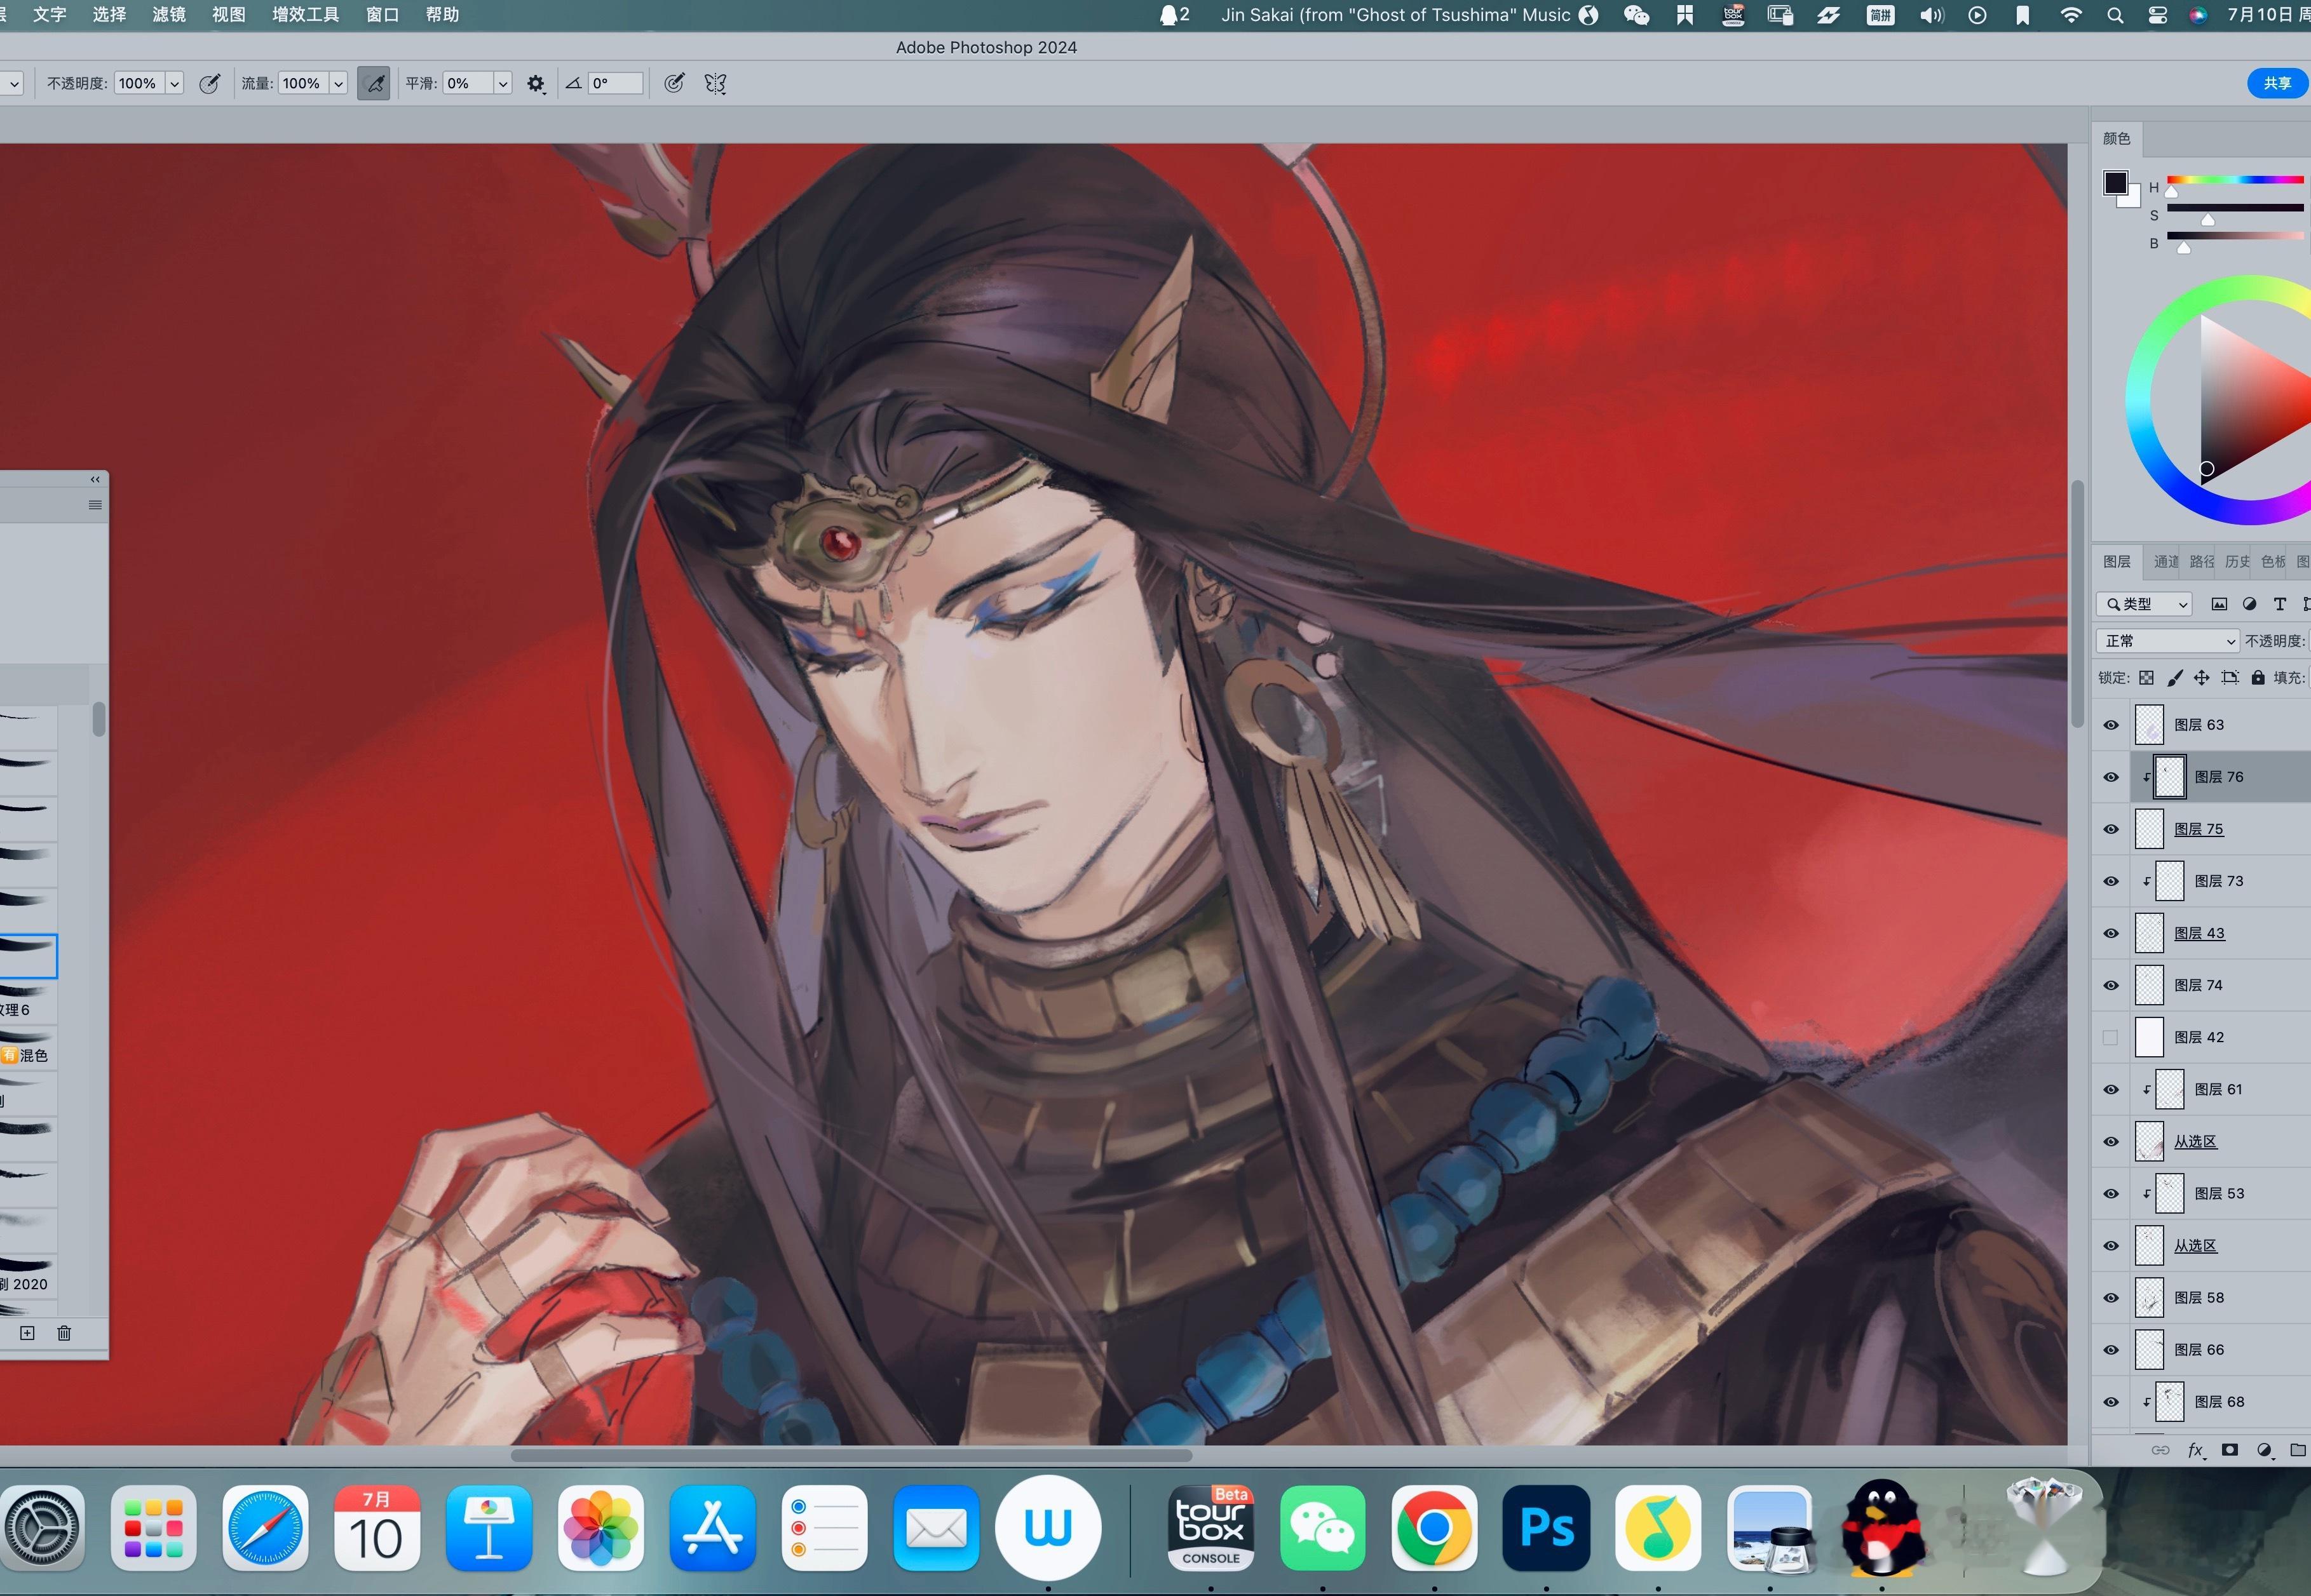The image size is (2311, 1596).
Task: Add a layer style with fx icon
Action: click(2196, 1450)
